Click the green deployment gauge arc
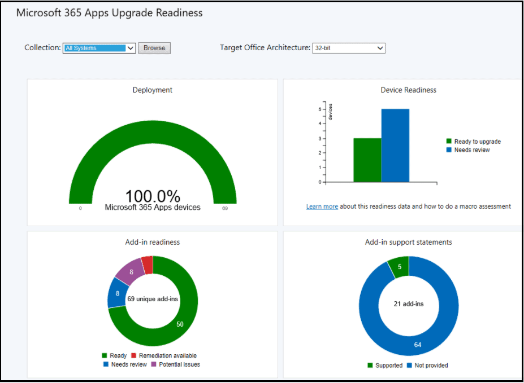The height and width of the screenshot is (383, 524). point(153,131)
